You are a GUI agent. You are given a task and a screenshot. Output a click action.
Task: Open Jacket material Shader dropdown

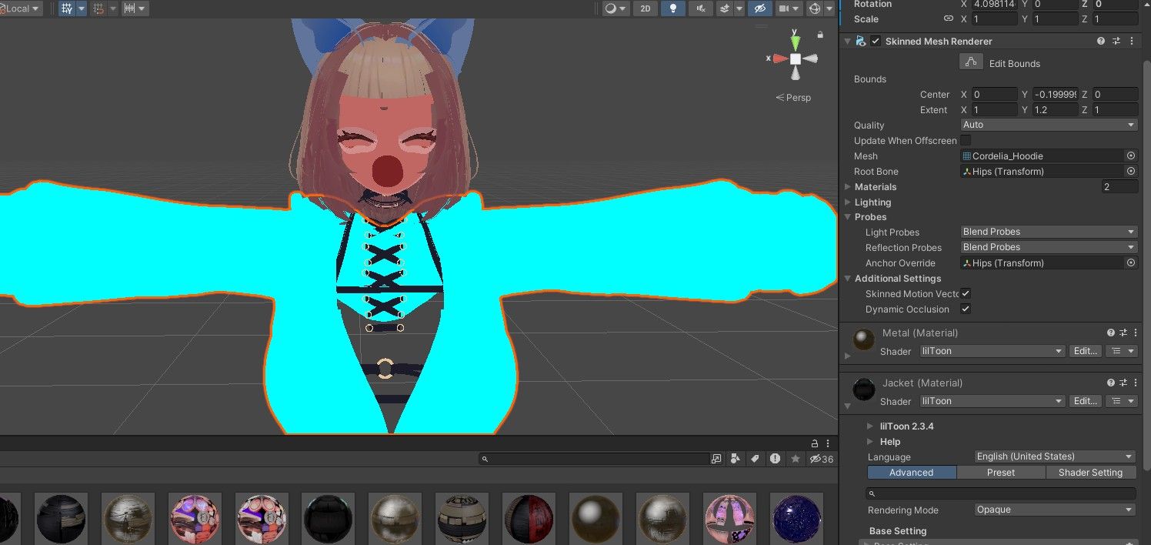pos(993,401)
